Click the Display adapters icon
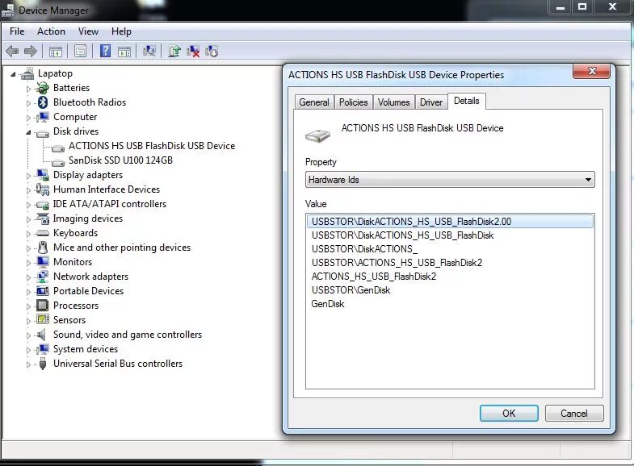Viewport: 634px width, 466px height. pyautogui.click(x=43, y=175)
